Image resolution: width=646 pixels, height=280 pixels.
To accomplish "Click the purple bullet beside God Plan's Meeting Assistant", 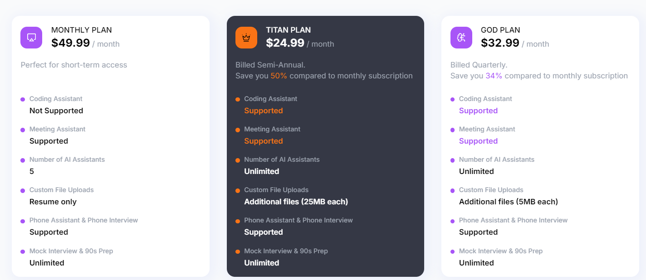I will pyautogui.click(x=452, y=130).
